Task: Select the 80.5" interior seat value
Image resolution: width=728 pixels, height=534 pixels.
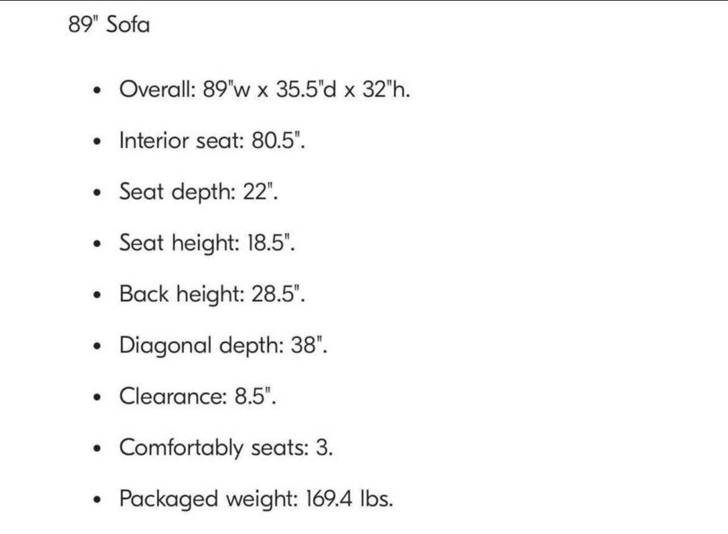Action: (x=278, y=141)
